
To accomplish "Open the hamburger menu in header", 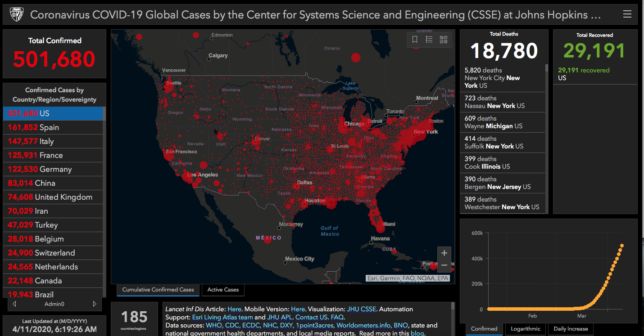I will click(x=627, y=14).
